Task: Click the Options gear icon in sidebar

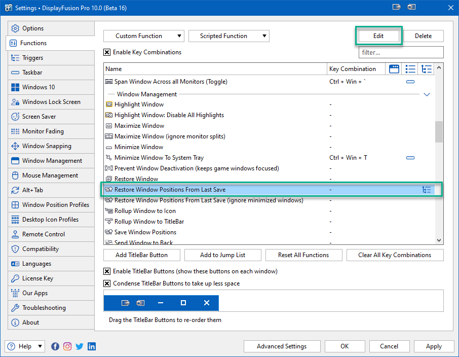Action: [x=15, y=28]
